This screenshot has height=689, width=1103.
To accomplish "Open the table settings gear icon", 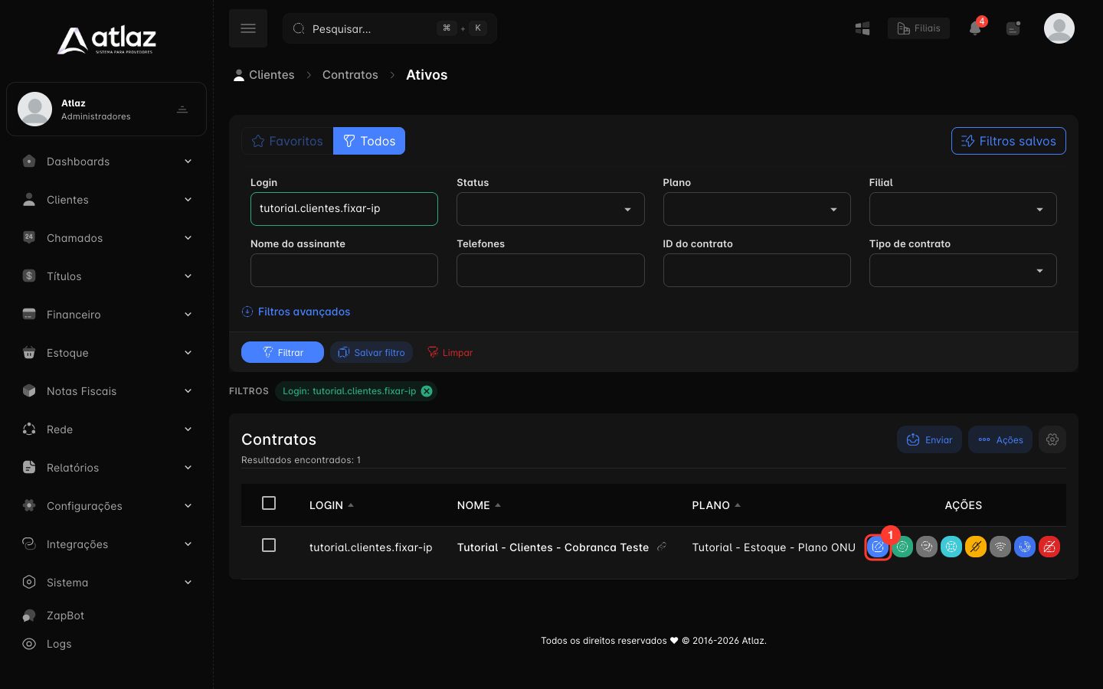I will pos(1052,439).
